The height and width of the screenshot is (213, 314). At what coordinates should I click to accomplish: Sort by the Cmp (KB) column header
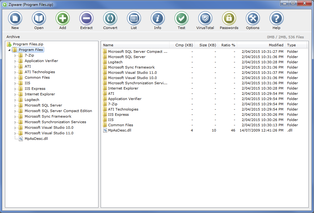[182, 45]
